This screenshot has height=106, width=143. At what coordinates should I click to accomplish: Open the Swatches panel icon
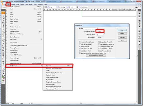point(139,21)
